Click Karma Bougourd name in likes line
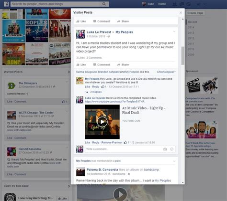This screenshot has width=227, height=201. pyautogui.click(x=86, y=72)
